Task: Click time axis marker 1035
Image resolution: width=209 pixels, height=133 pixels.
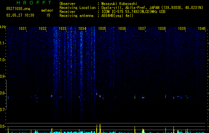Action: (102, 29)
